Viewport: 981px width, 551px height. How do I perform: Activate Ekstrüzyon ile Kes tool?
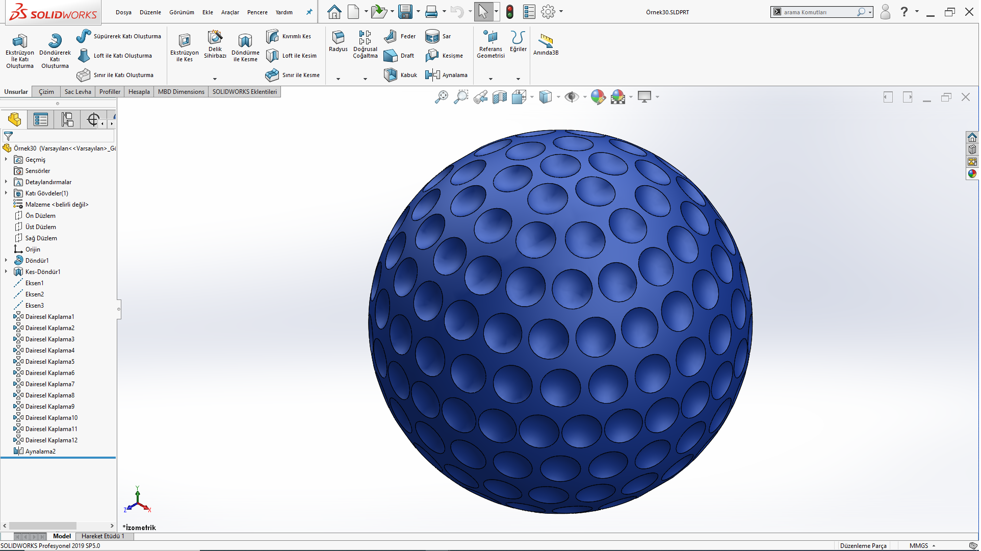click(x=184, y=47)
